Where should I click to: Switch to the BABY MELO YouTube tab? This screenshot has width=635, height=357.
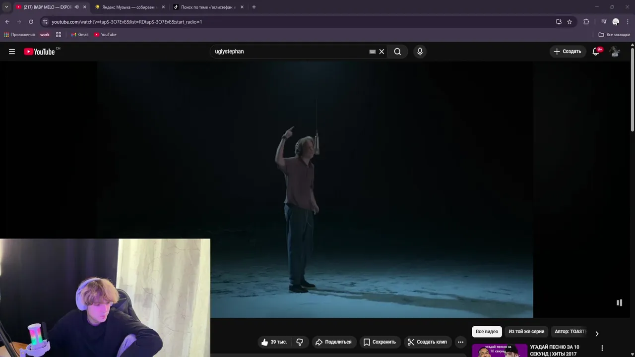[47, 7]
